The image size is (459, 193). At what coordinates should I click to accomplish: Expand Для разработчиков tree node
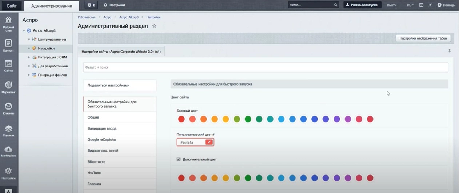[x=29, y=66]
